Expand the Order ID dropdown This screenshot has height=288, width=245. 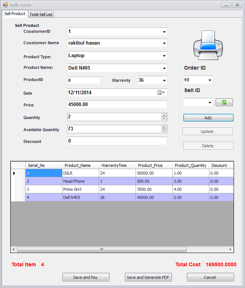pos(210,80)
